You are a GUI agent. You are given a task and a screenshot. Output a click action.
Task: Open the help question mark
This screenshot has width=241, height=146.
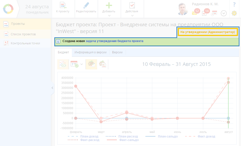coord(234,5)
